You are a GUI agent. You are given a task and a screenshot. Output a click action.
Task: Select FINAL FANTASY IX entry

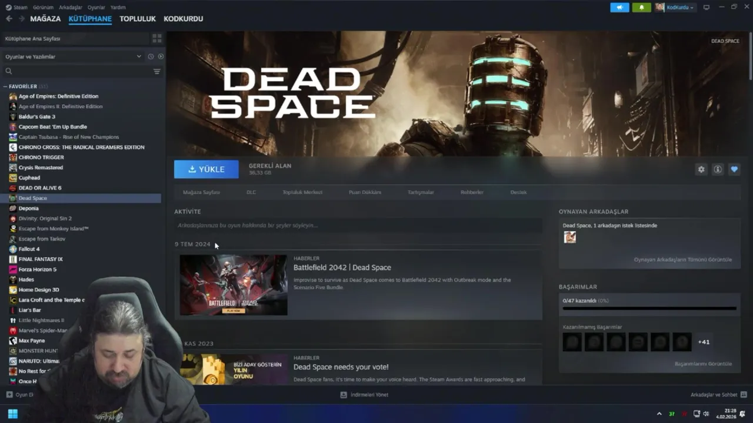coord(41,259)
